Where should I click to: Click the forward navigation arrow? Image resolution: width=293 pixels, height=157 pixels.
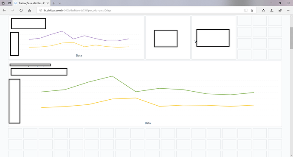12,11
